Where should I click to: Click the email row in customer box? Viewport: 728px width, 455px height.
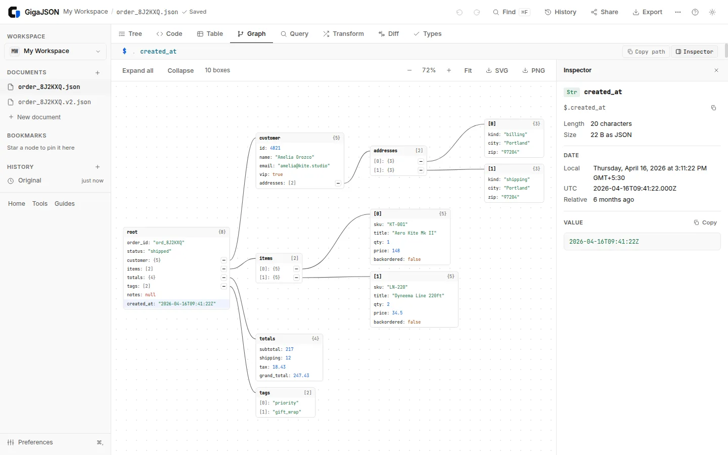pyautogui.click(x=300, y=166)
